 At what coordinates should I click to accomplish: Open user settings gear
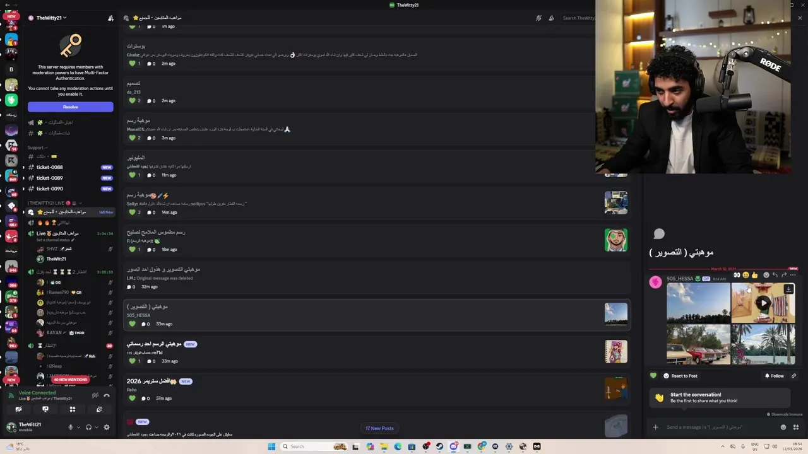point(106,427)
